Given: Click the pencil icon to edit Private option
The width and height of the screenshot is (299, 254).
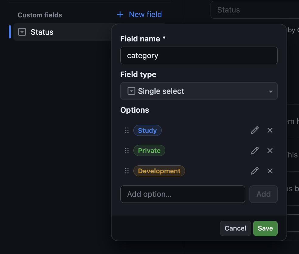Looking at the screenshot, I should (x=255, y=150).
